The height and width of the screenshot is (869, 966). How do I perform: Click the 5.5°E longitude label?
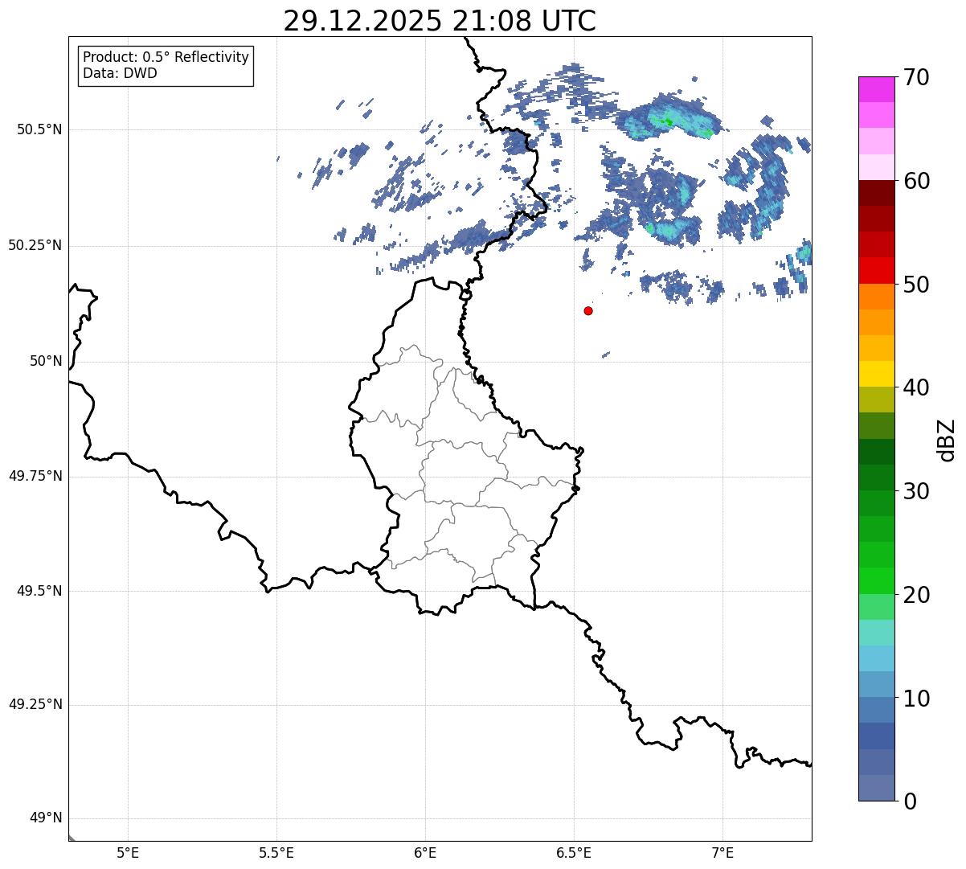pos(276,853)
